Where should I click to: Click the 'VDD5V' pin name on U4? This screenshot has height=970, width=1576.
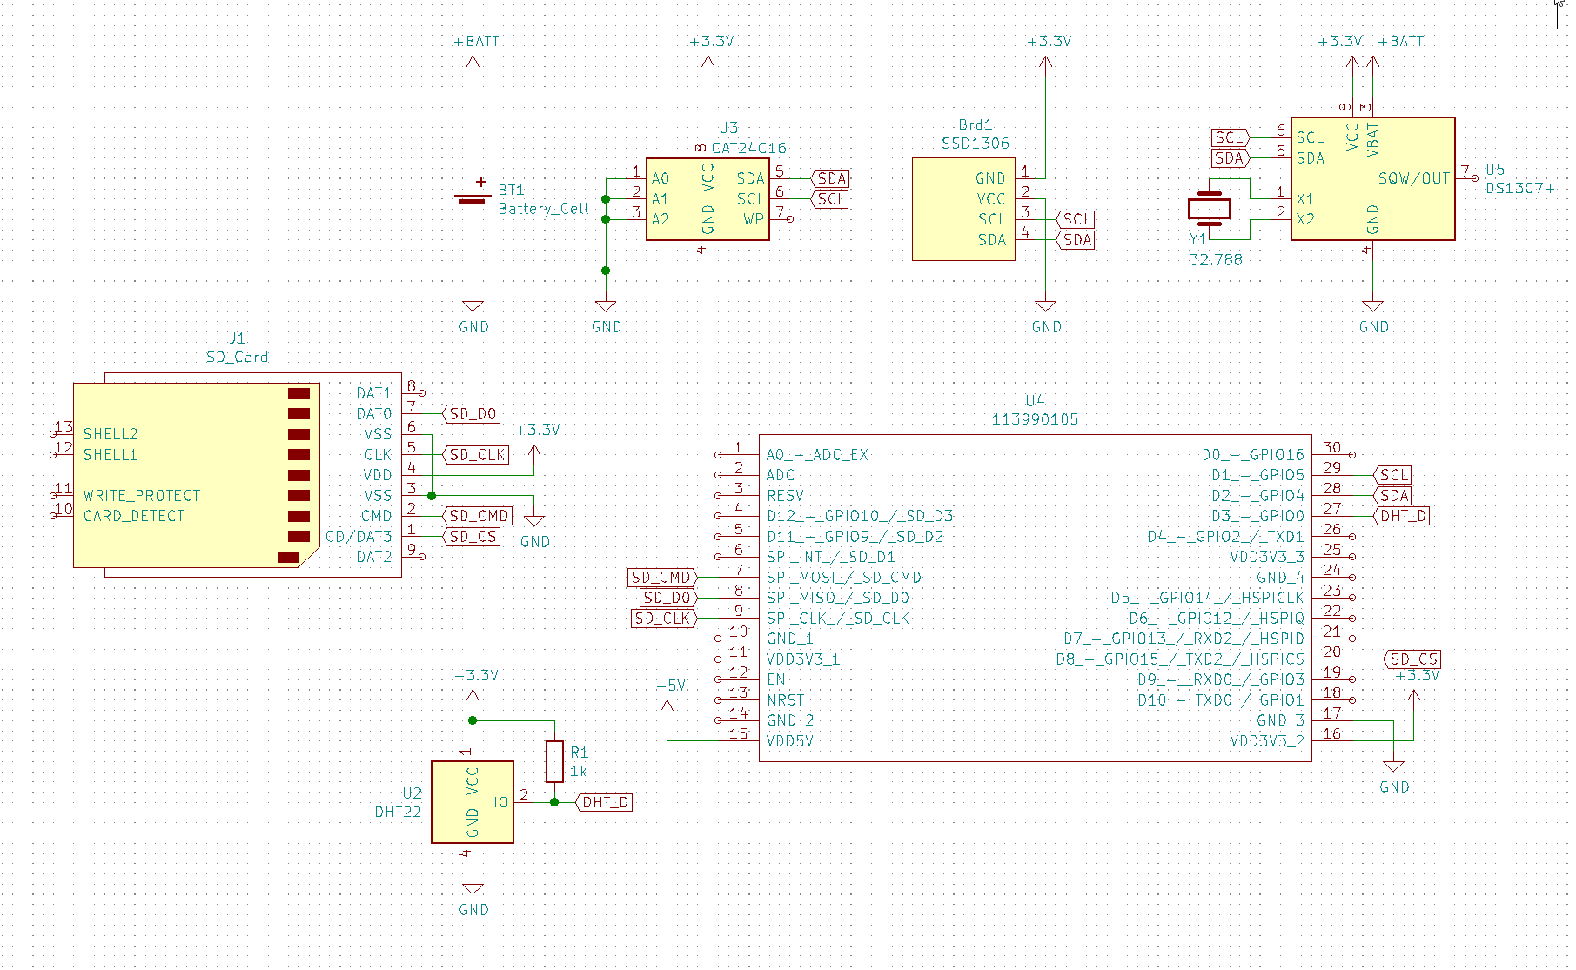pyautogui.click(x=789, y=741)
